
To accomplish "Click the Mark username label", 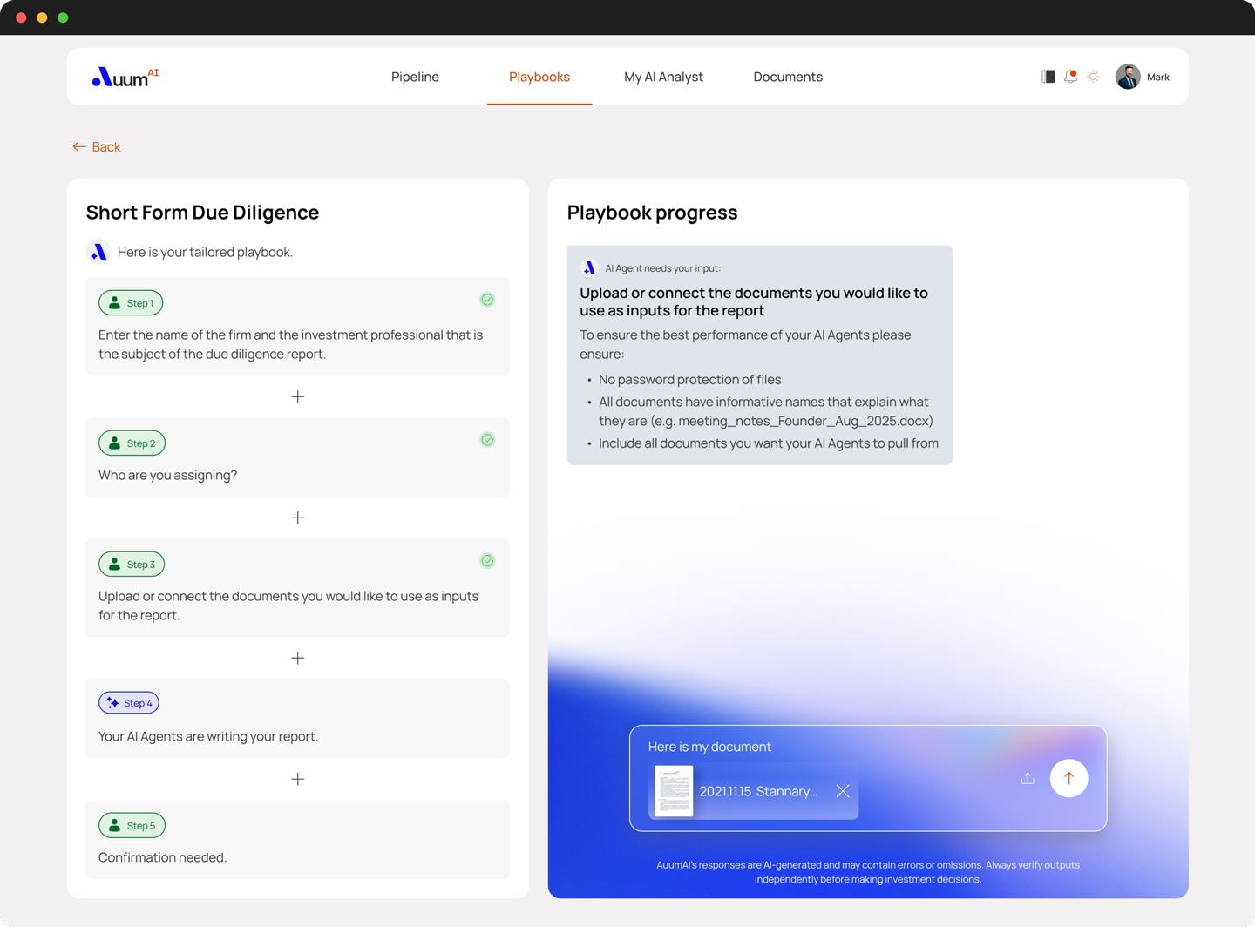I will click(1158, 78).
